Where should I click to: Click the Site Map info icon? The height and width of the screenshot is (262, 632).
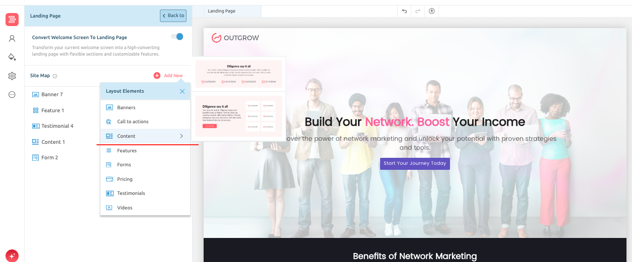point(55,76)
